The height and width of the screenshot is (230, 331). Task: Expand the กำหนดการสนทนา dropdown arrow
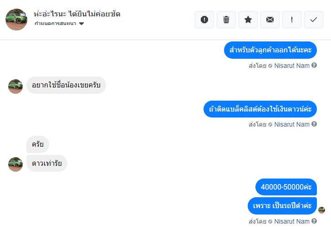coord(81,24)
